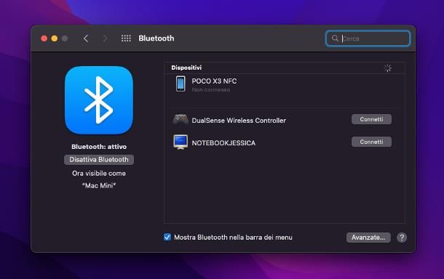This screenshot has width=444, height=279.
Task: Select the NOTEBOOKJESSICA device name
Action: pos(223,143)
